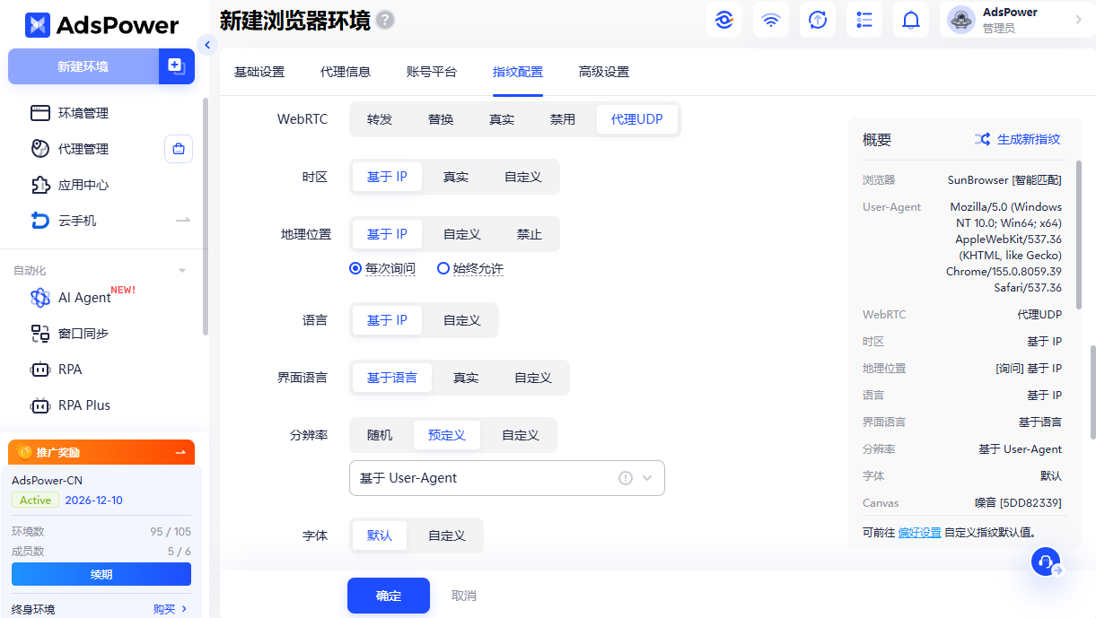The height and width of the screenshot is (618, 1096).
Task: Open 窗口同步 in the sidebar
Action: coord(83,334)
